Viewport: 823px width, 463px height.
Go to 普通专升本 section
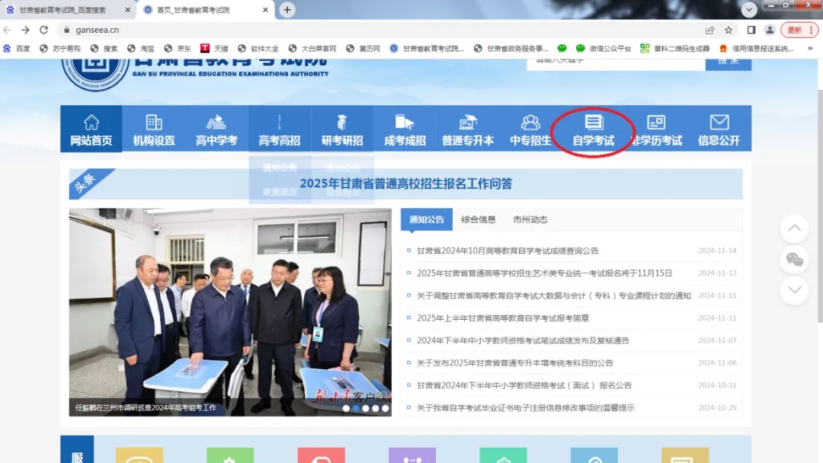(468, 129)
